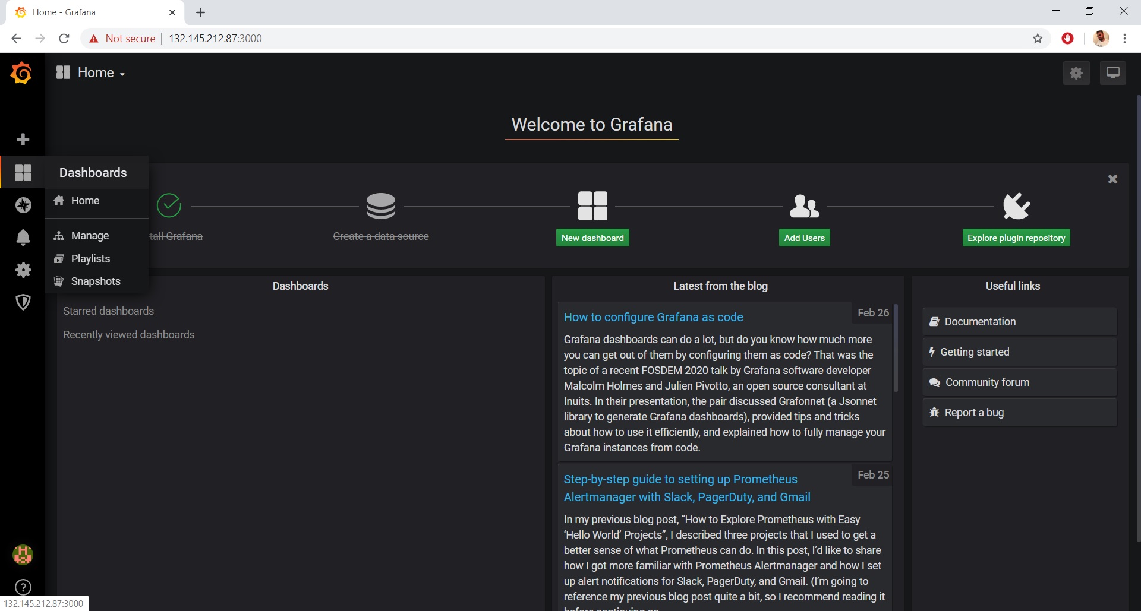
Task: Expand the Home dashboard picker dropdown
Action: 91,73
